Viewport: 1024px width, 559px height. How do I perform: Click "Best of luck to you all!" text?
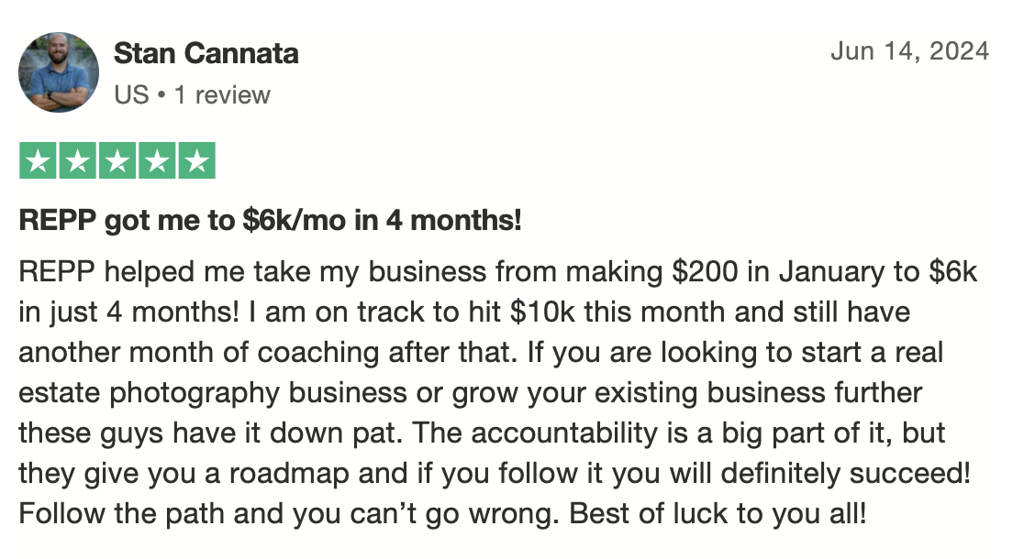click(x=718, y=514)
